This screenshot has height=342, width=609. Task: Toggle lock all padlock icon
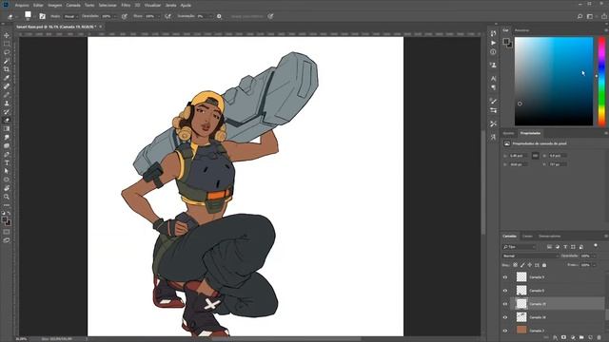coord(544,265)
